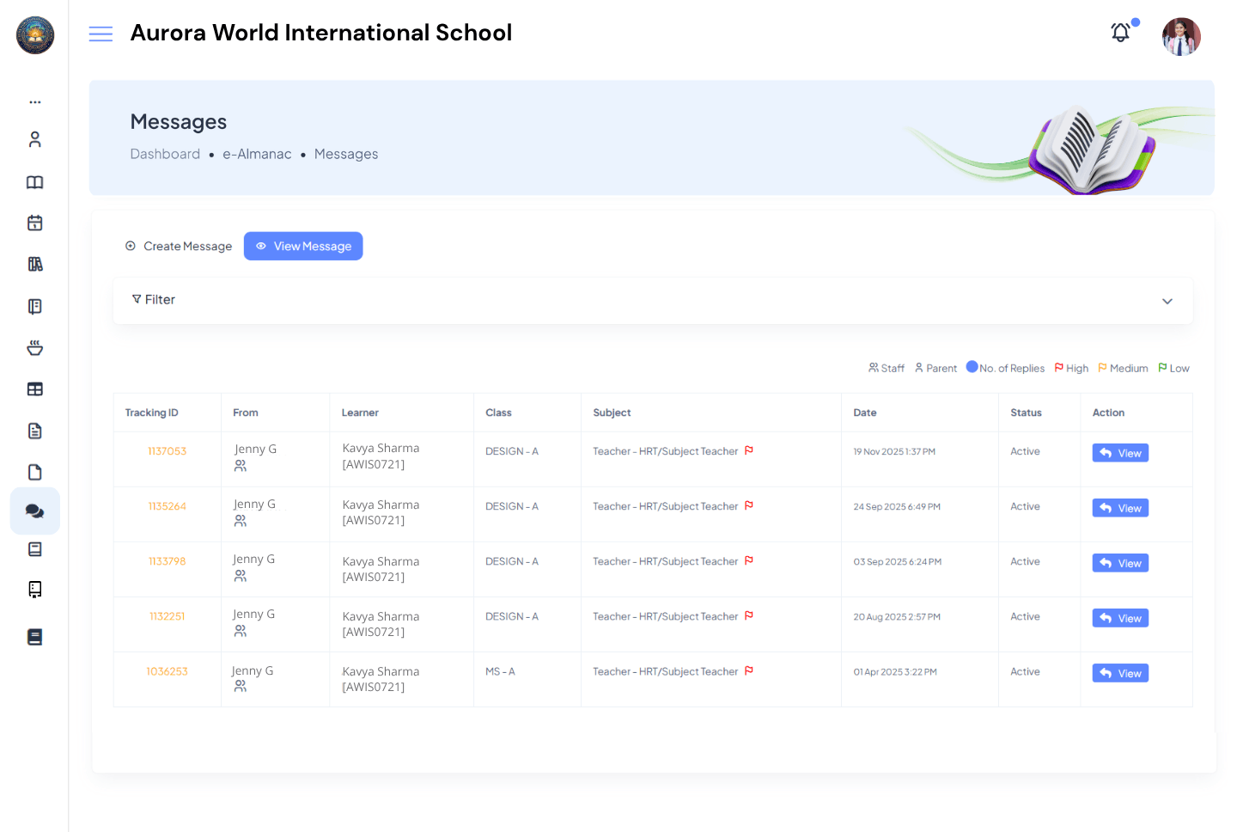1237x832 pixels.
Task: View message with Tracking ID 1137053
Action: (1120, 452)
